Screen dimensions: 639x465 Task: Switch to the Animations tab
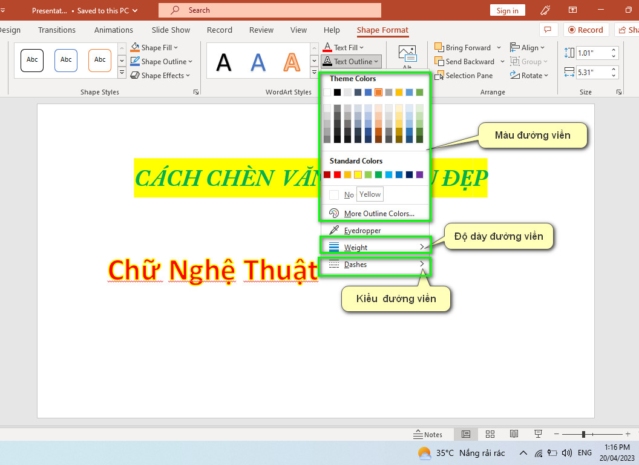(114, 30)
